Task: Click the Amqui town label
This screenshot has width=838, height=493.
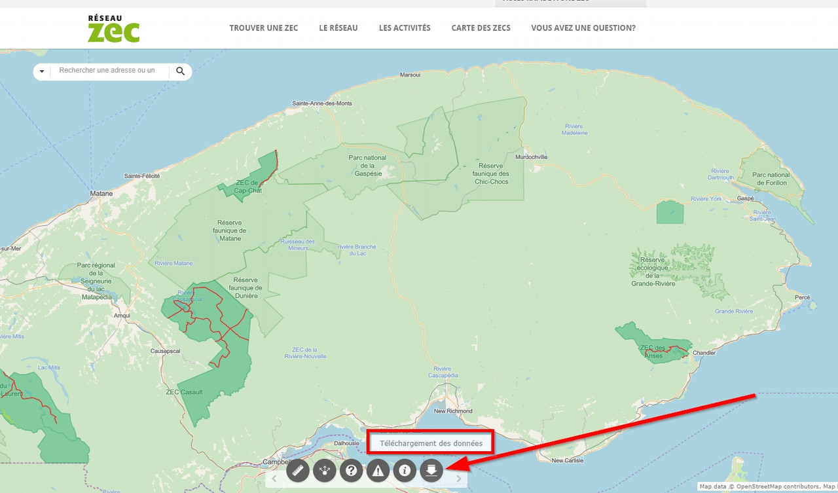Action: point(122,316)
